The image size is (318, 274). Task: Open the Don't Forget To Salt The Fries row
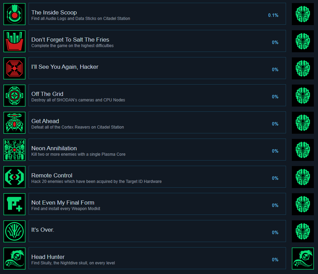point(157,41)
